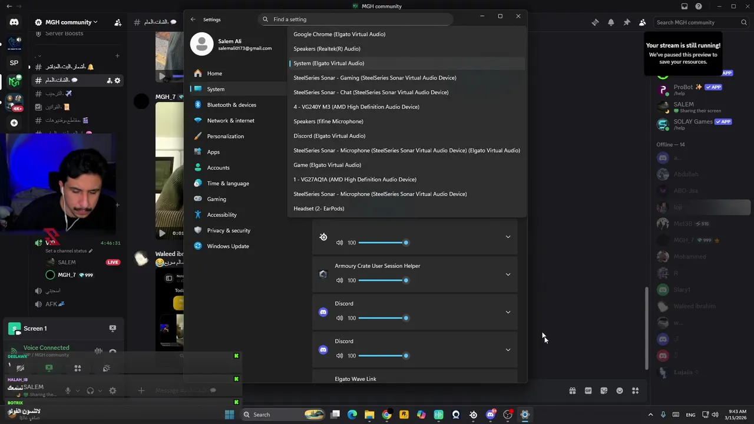This screenshot has width=754, height=424.
Task: Choose Headset (2- EarPods) output
Action: [x=406, y=208]
